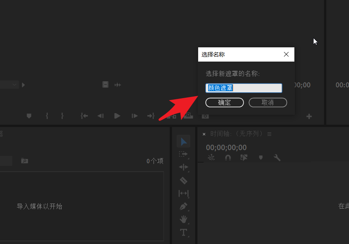Open the Timeline panel hamburger menu
The image size is (349, 244).
(x=269, y=134)
